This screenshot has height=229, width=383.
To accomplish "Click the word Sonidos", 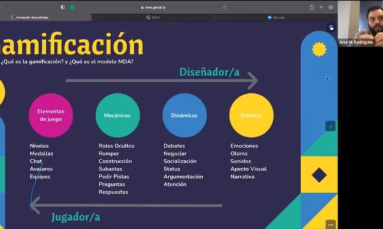I will [241, 161].
